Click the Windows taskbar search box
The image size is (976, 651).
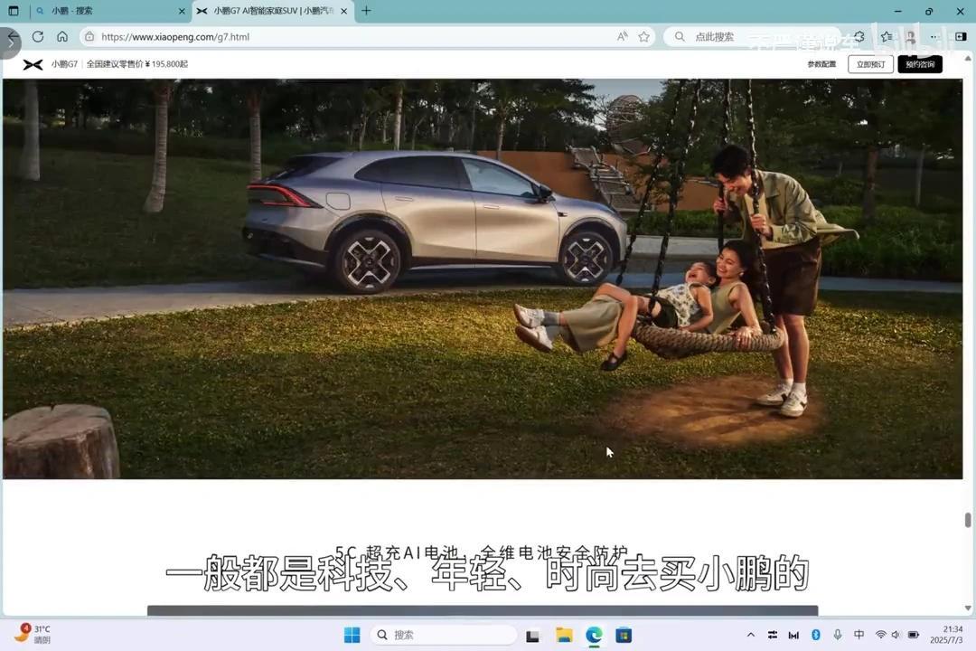pos(443,635)
